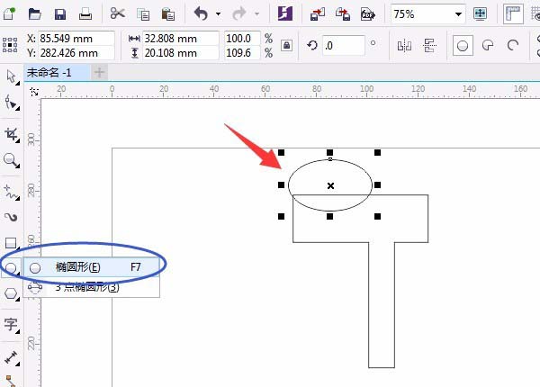
Task: Click the object origin reference grid
Action: [10, 45]
